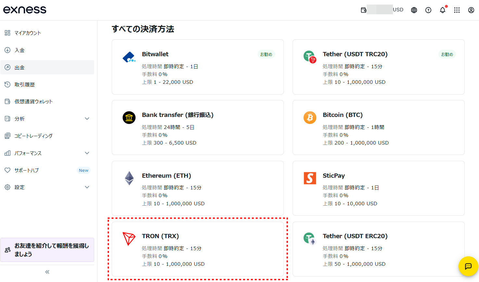
Task: Open the wallet balance icon
Action: (x=364, y=10)
